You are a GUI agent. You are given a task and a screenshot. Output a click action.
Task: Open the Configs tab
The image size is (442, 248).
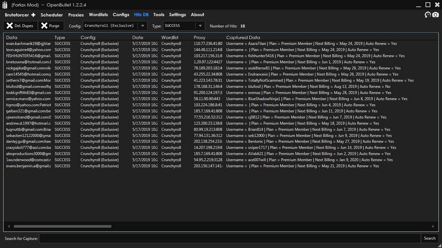(121, 15)
